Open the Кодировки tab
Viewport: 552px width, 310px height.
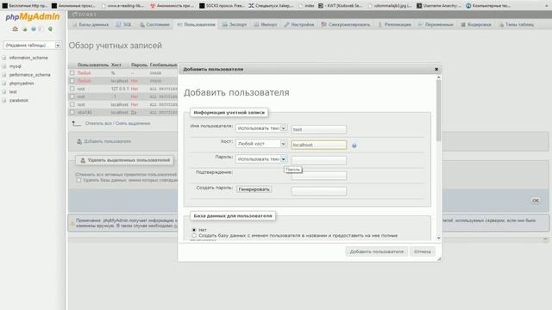(x=476, y=25)
